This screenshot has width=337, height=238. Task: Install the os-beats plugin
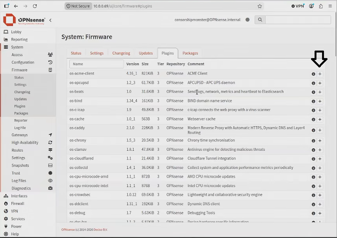point(320,92)
